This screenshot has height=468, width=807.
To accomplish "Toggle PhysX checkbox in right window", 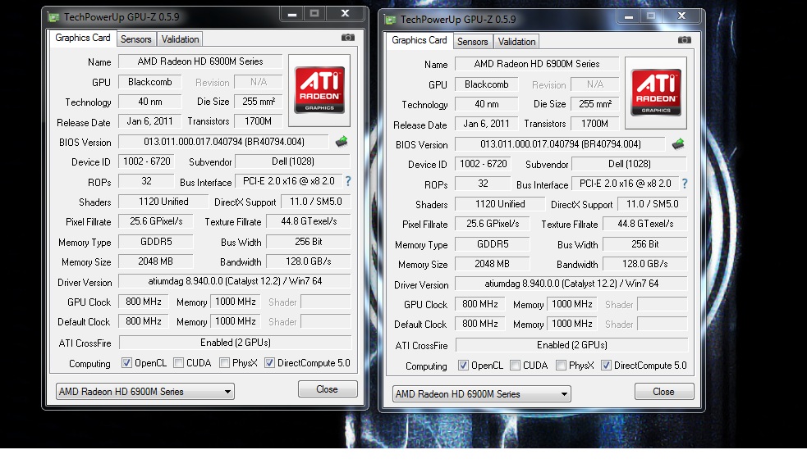I will click(561, 366).
